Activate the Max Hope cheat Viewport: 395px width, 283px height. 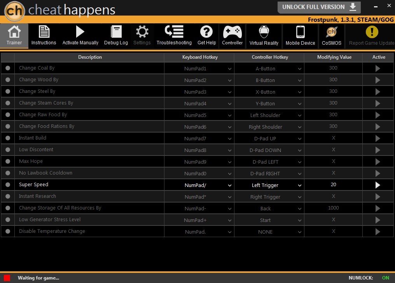tap(378, 162)
